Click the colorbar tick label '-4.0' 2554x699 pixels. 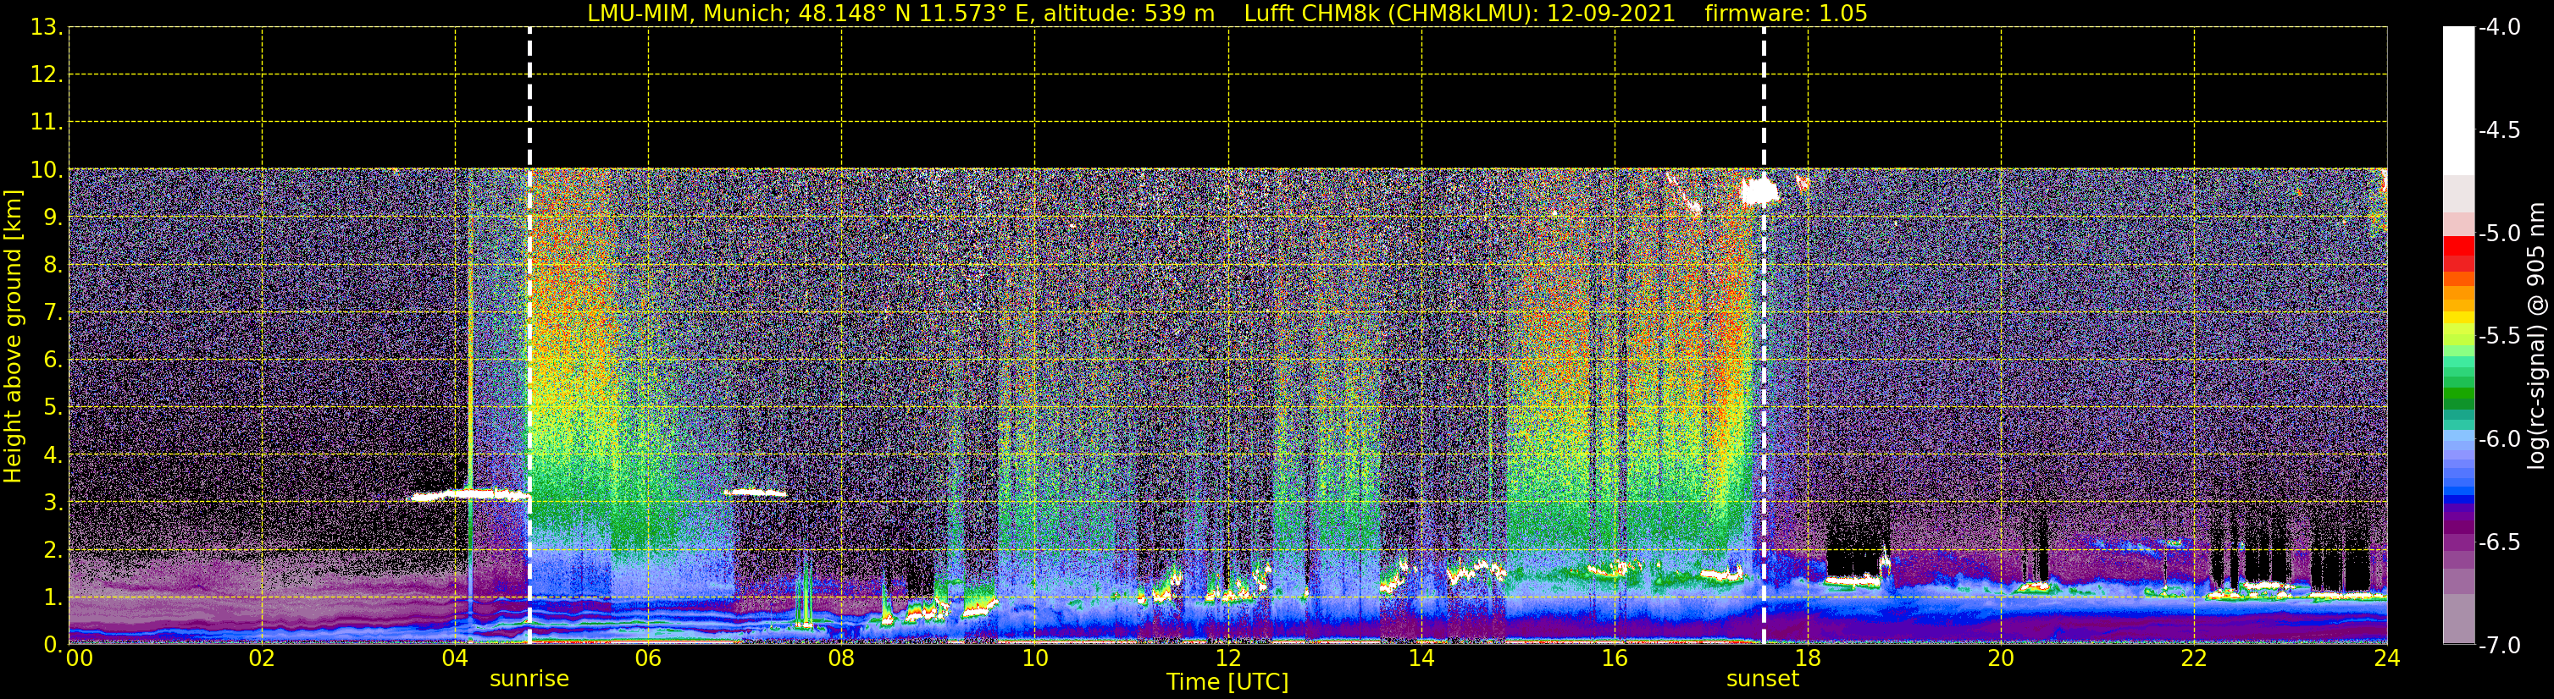[2498, 27]
